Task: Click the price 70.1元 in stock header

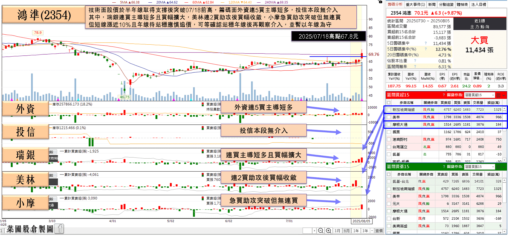Action: point(421,13)
